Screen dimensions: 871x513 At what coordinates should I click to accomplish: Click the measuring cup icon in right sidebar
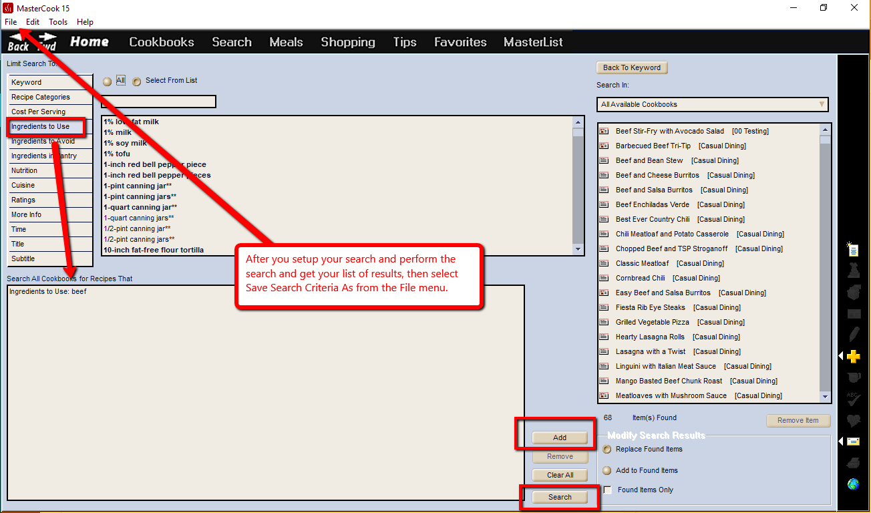(x=853, y=378)
